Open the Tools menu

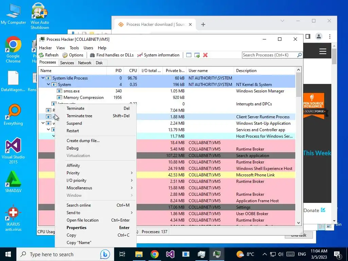point(74,48)
